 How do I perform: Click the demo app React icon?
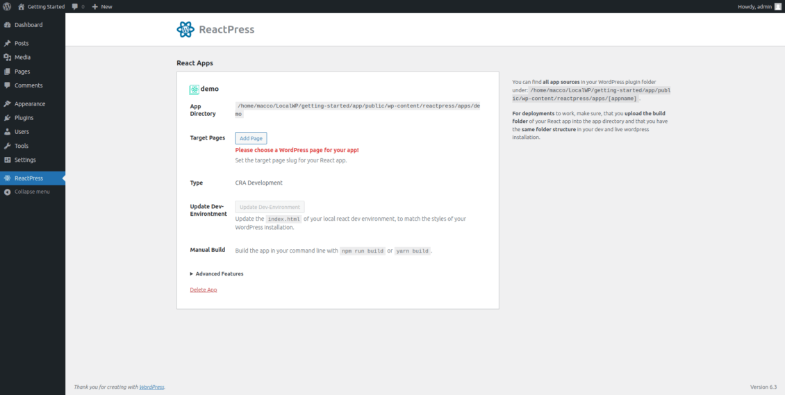[x=194, y=90]
